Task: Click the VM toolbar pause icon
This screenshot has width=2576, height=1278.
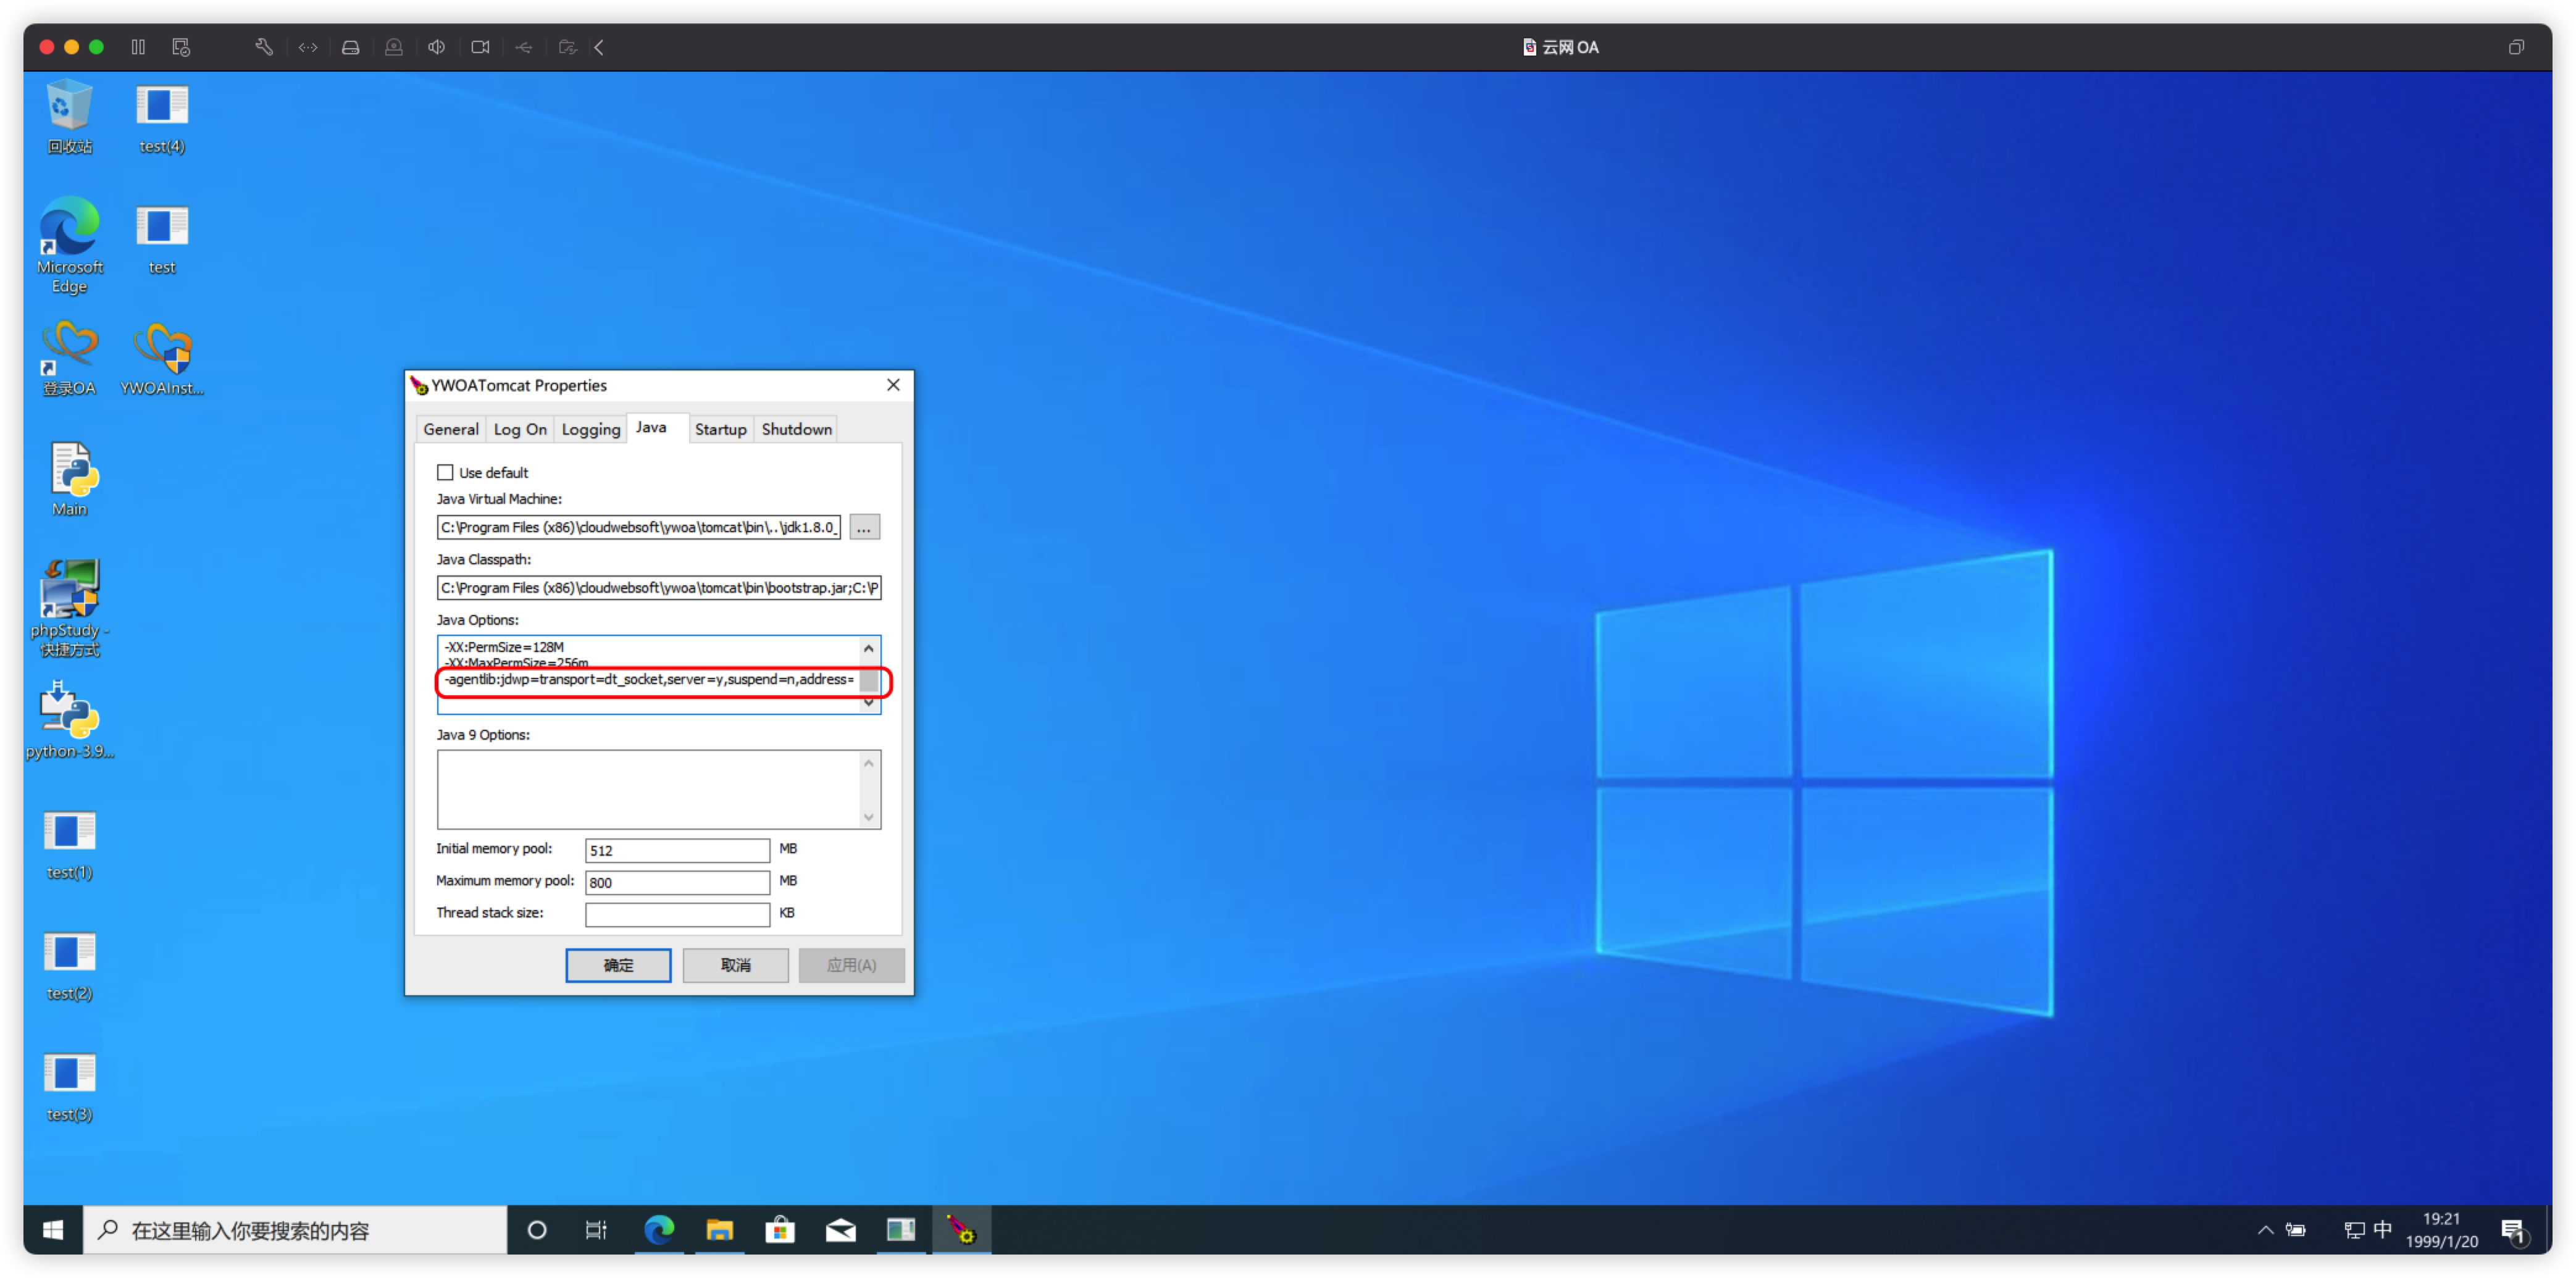Action: 138,47
